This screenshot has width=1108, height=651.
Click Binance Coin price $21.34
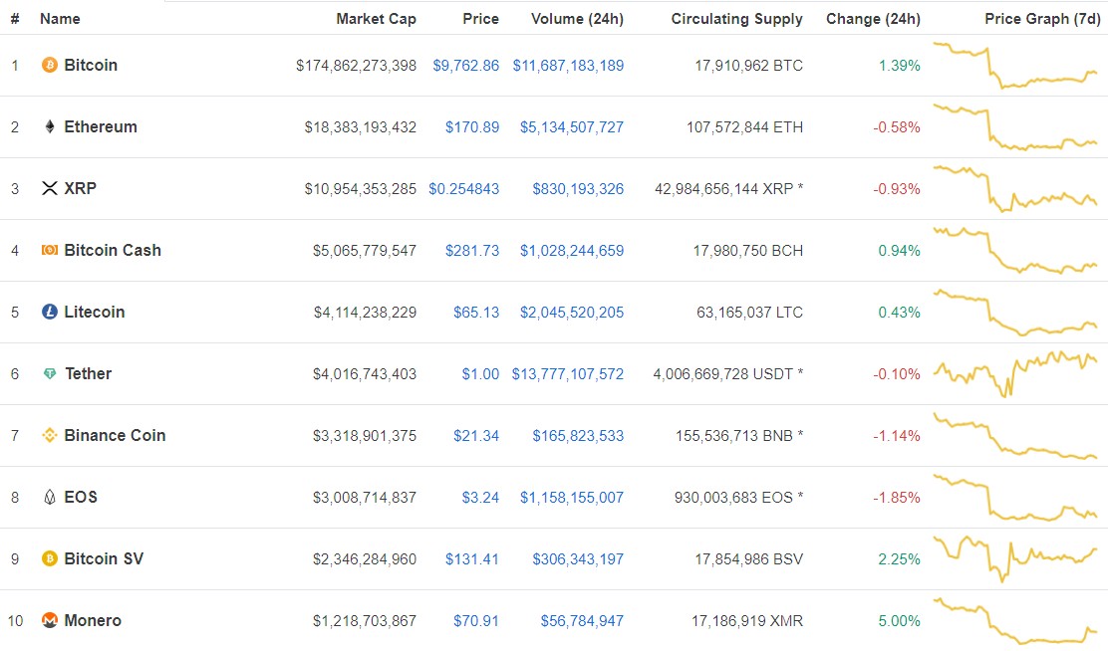(476, 436)
